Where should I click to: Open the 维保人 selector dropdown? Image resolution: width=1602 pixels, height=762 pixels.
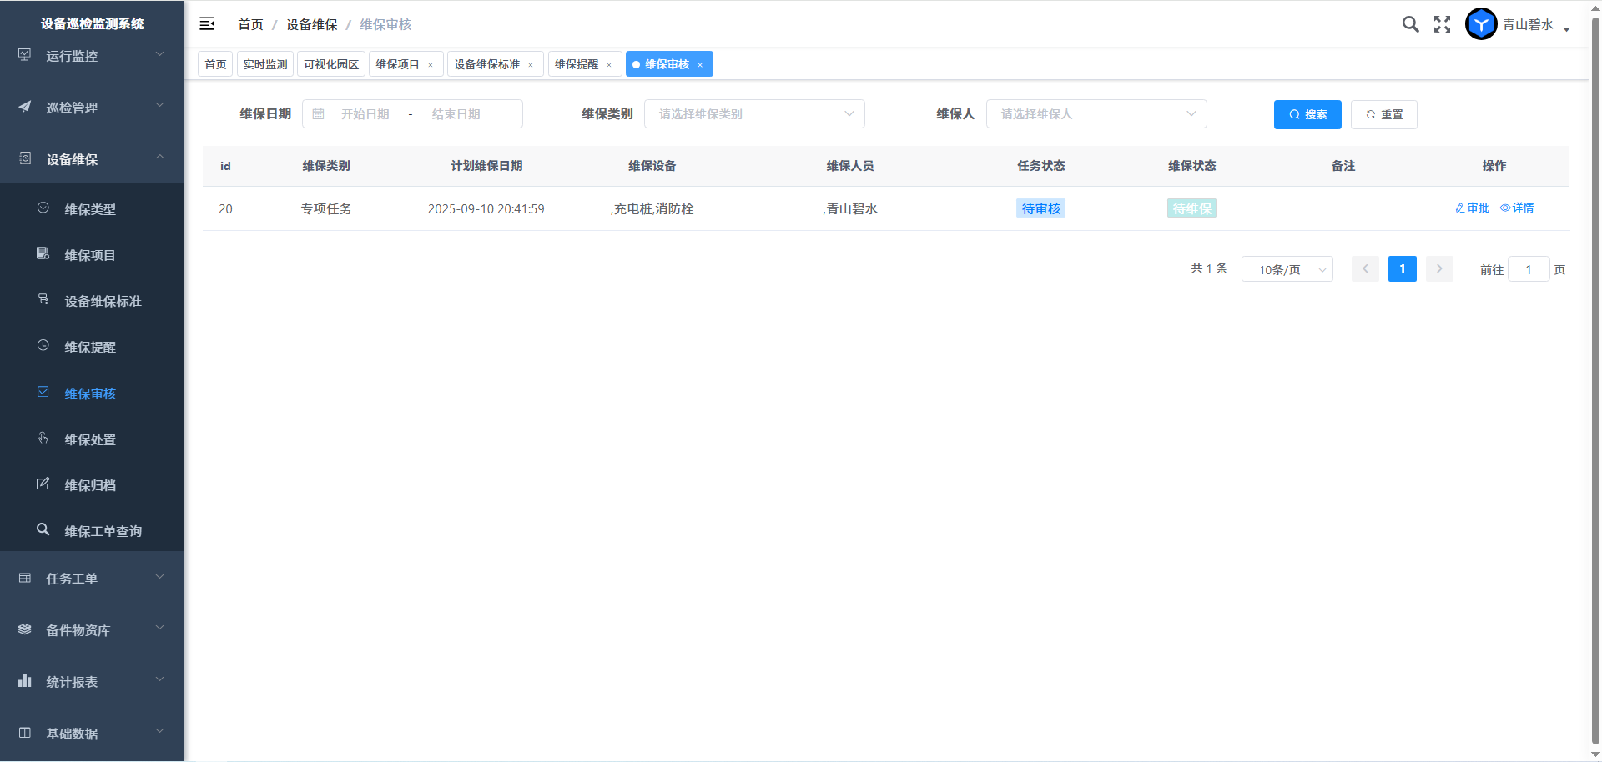point(1096,114)
